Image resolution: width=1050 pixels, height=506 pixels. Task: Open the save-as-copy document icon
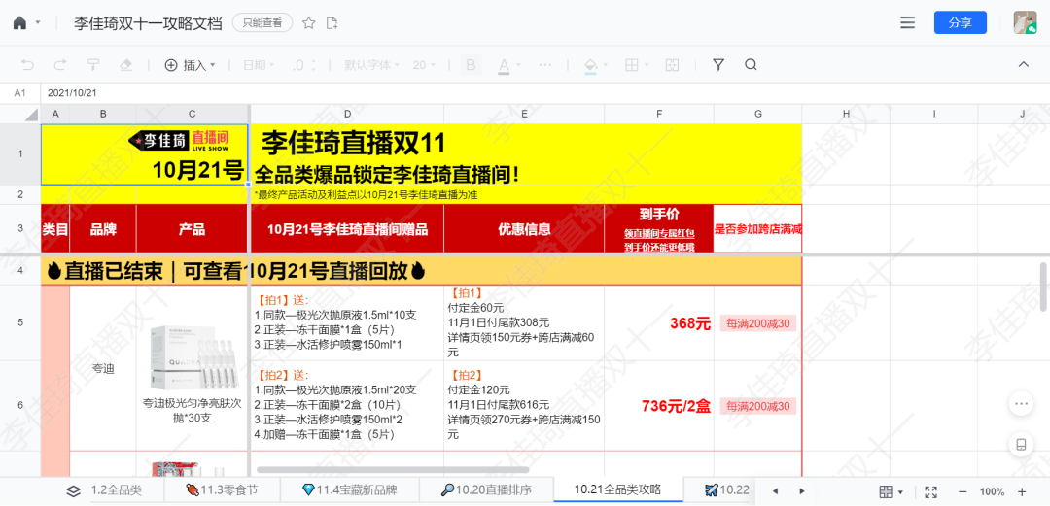click(x=332, y=22)
